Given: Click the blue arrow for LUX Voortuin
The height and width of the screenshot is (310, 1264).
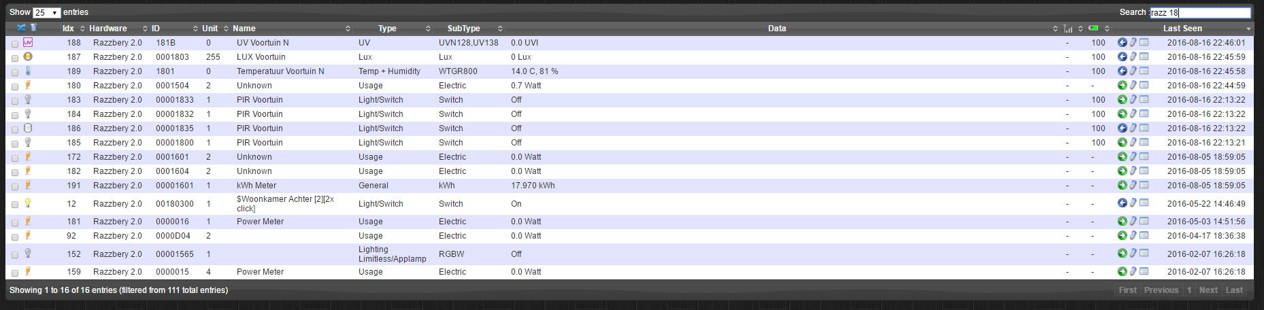Looking at the screenshot, I should tap(1122, 56).
